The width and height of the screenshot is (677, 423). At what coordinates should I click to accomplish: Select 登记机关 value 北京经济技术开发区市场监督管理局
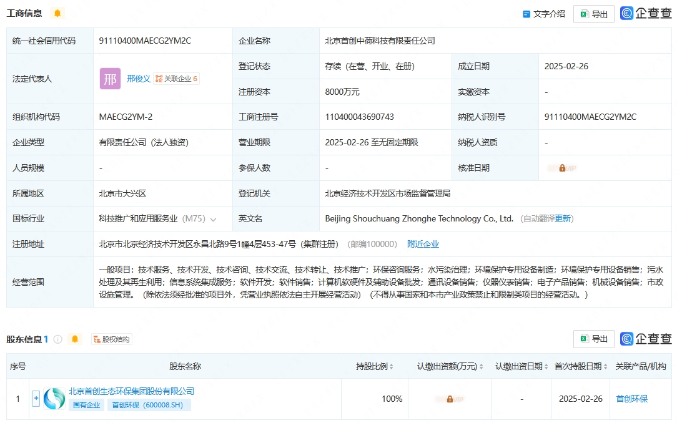(x=388, y=193)
